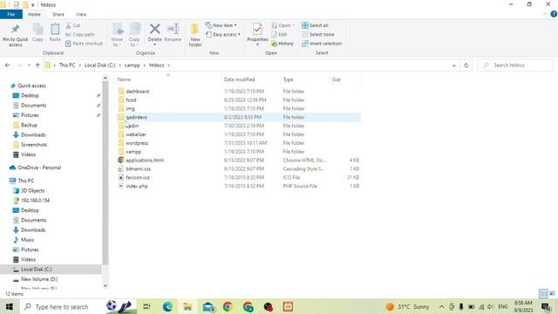Viewport: 558px width, 314px height.
Task: Open Properties in the ribbon
Action: pyautogui.click(x=258, y=34)
